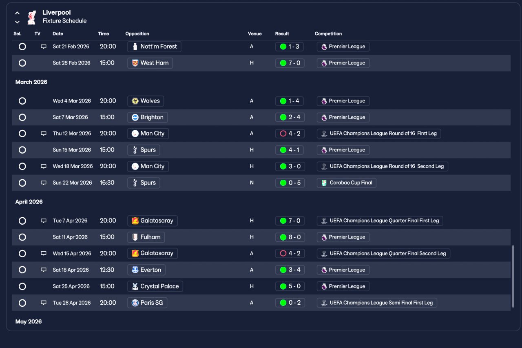
Task: Click the red loss ring for Thu 12 Mar
Action: point(283,134)
